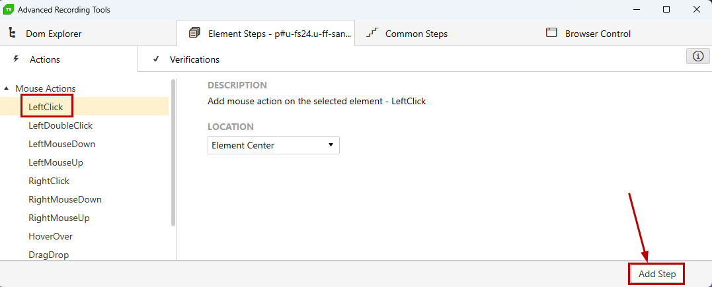
Task: Select the LeftMouseDown action
Action: tap(61, 144)
